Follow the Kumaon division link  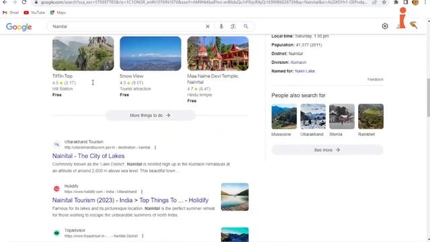tap(298, 63)
